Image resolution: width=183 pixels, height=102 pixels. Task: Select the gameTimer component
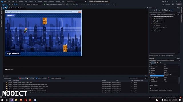(x=9, y=69)
